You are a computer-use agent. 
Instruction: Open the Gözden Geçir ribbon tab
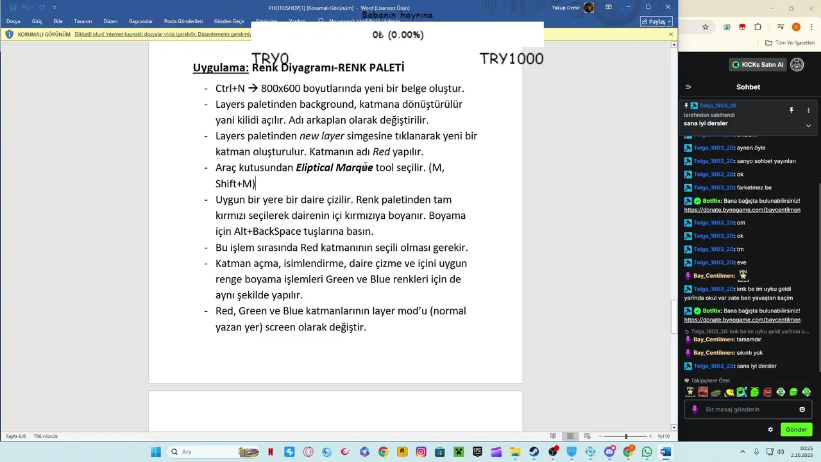pos(229,21)
